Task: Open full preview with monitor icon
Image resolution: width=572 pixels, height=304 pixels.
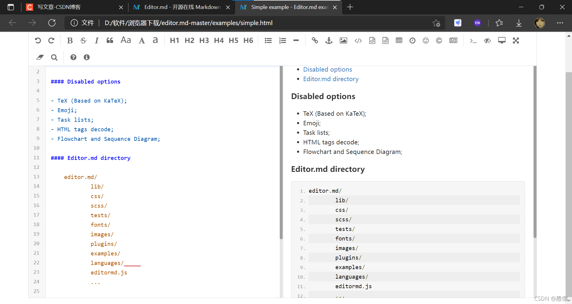Action: [x=502, y=41]
